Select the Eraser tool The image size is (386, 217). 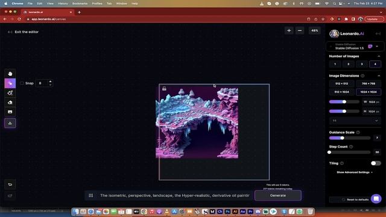pos(10,102)
